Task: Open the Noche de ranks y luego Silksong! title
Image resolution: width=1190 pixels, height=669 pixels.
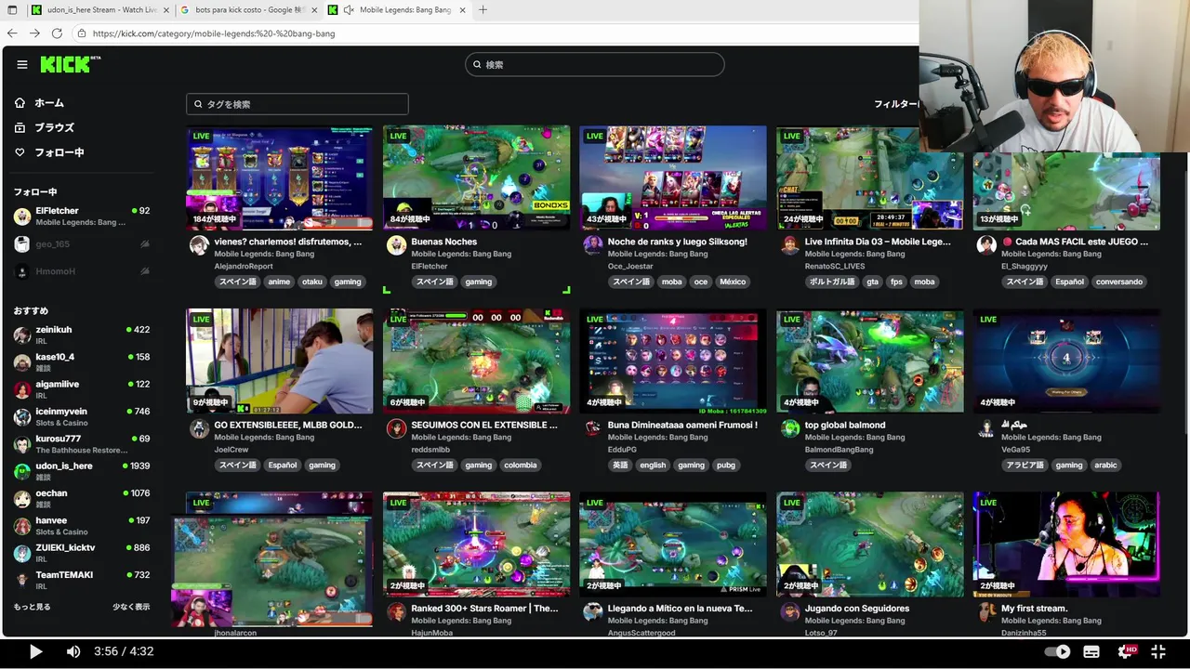Action: 678,242
